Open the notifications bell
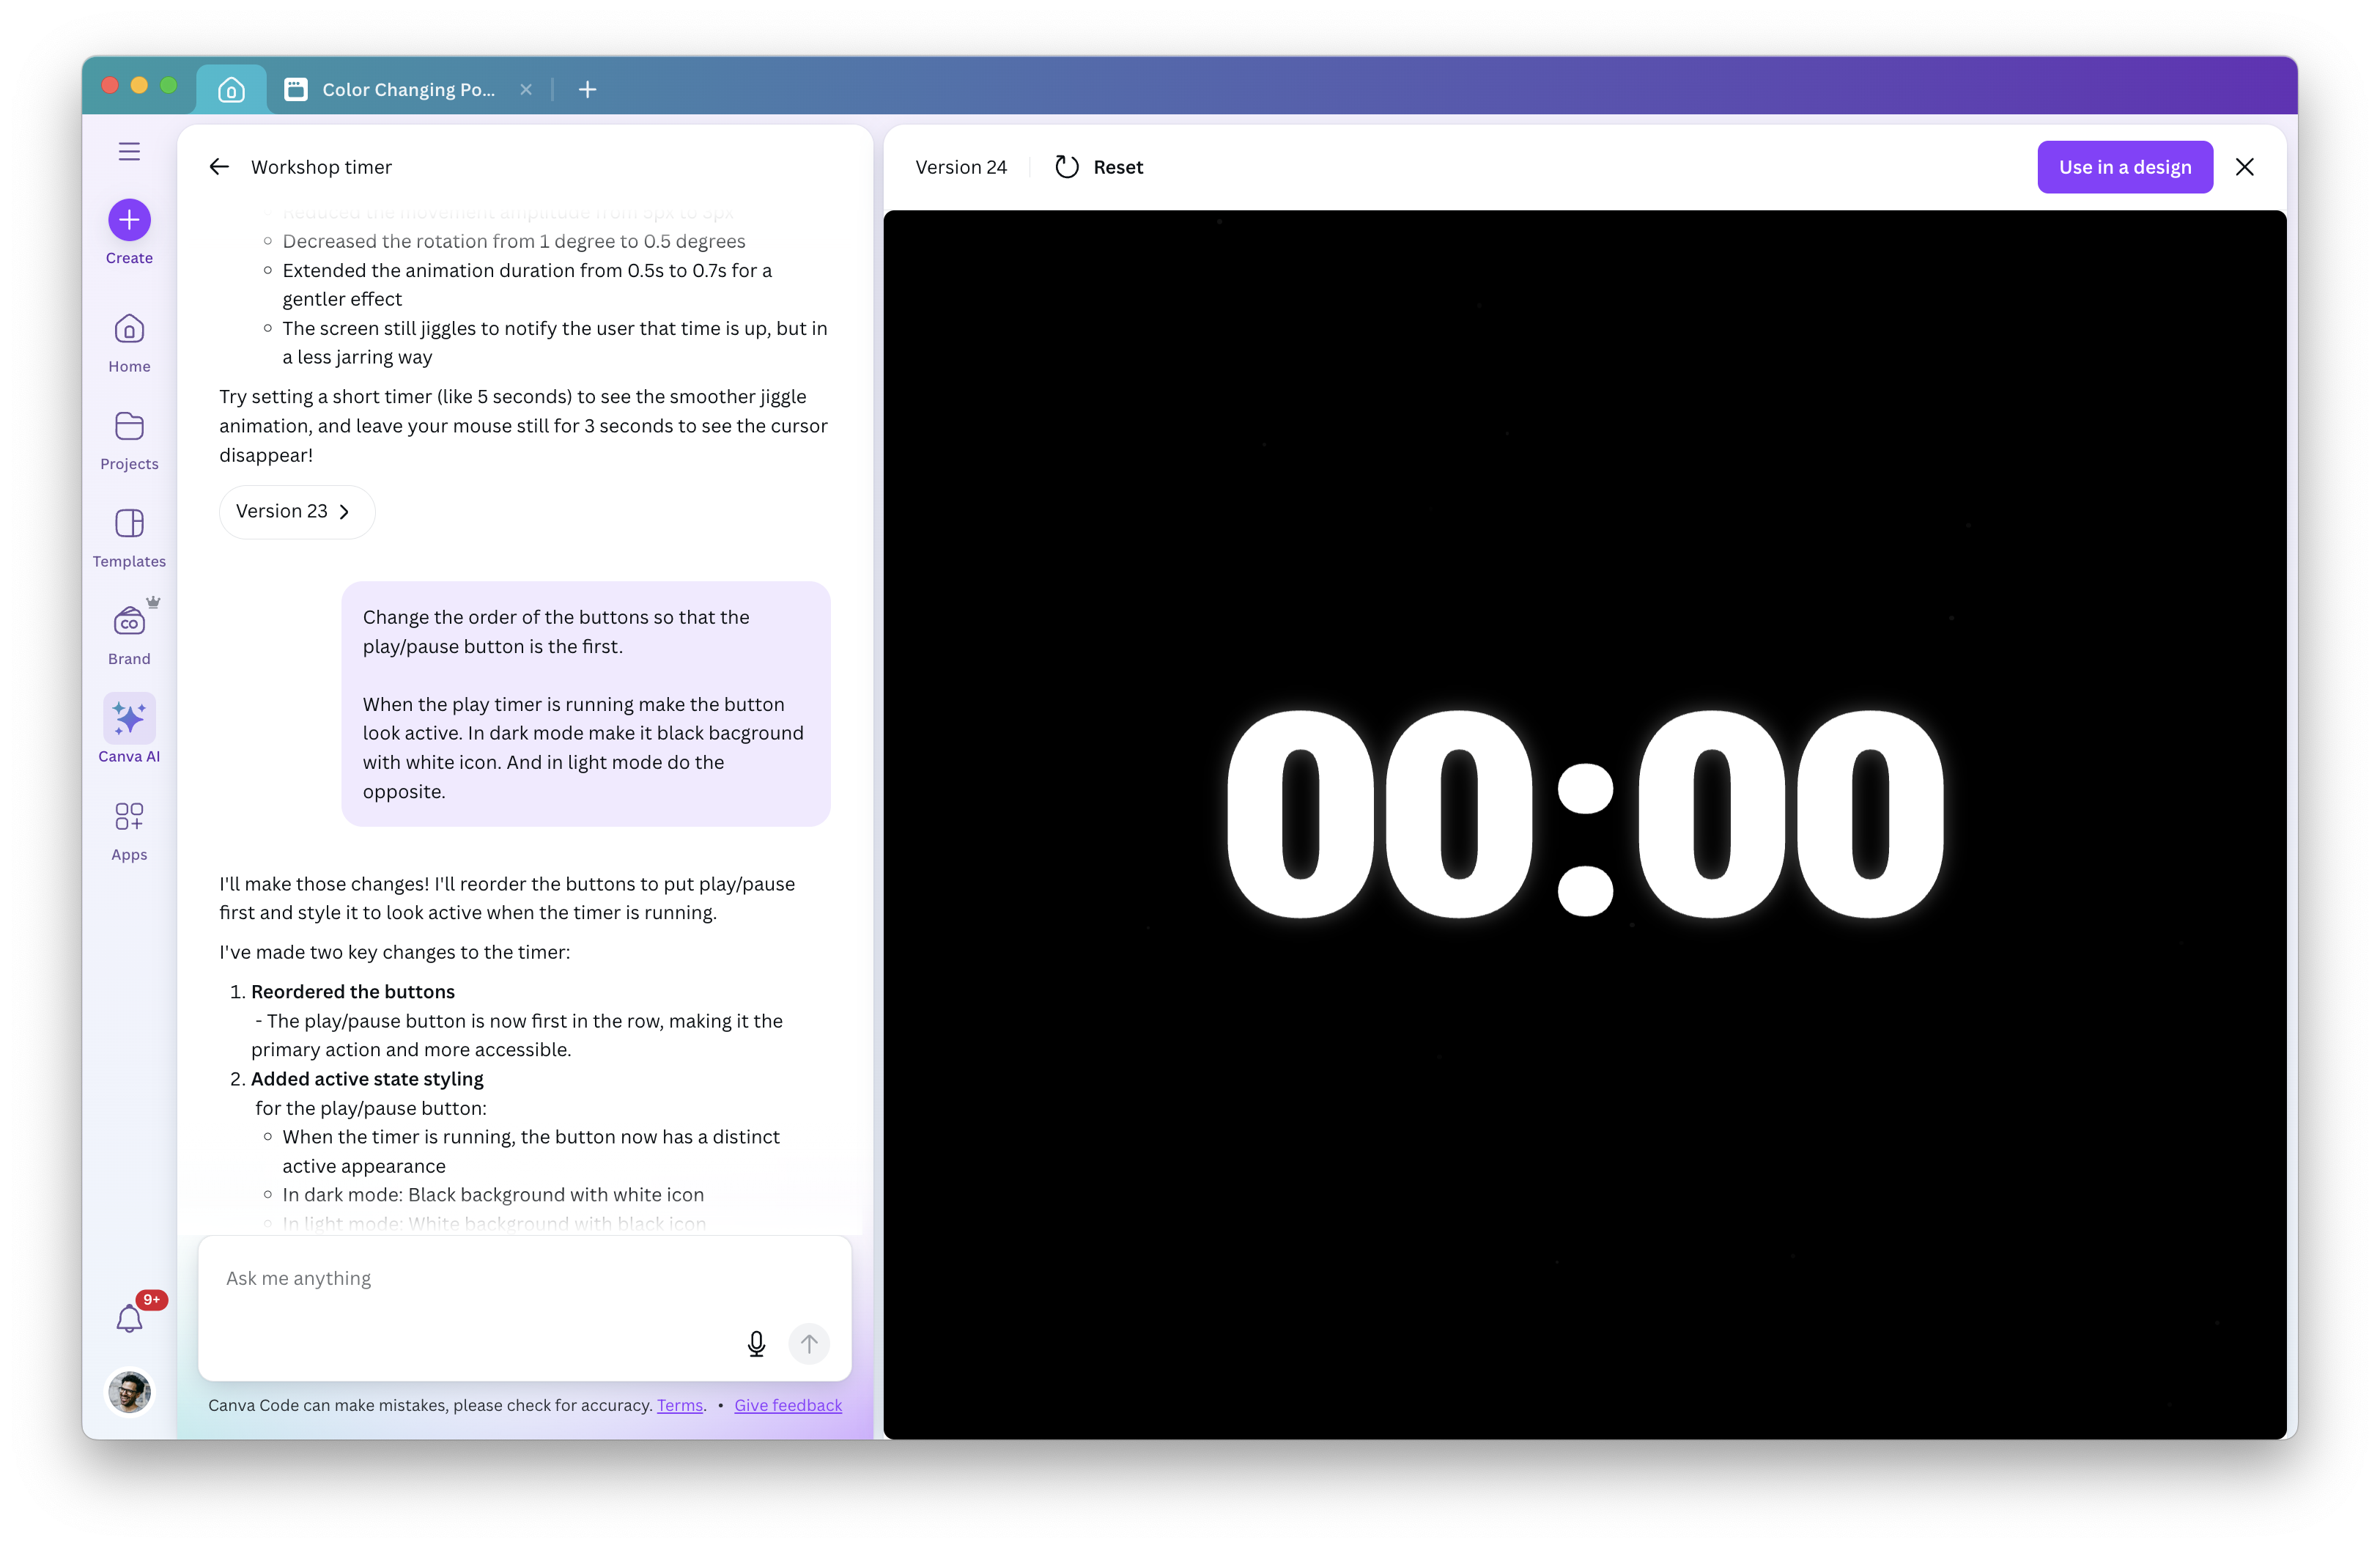 coord(129,1319)
